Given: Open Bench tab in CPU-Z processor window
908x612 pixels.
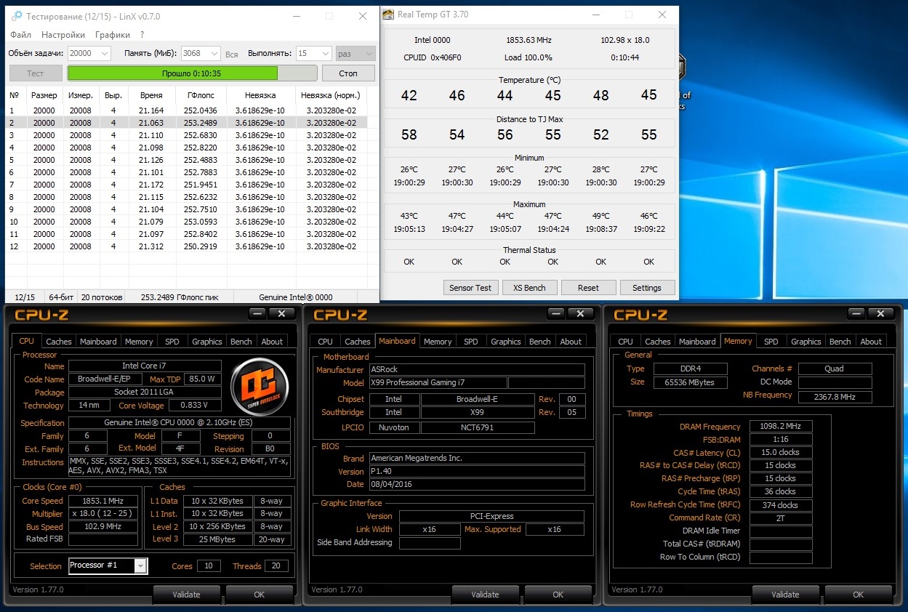Looking at the screenshot, I should pyautogui.click(x=241, y=341).
